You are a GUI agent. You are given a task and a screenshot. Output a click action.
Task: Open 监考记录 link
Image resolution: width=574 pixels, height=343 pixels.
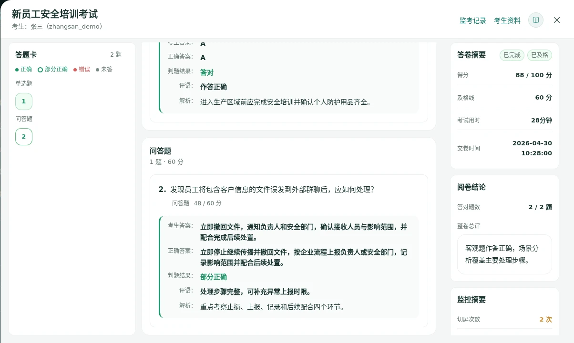(x=473, y=20)
